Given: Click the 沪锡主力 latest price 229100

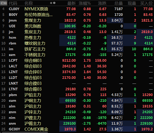Looking at the screenshot, I should 69,123.
